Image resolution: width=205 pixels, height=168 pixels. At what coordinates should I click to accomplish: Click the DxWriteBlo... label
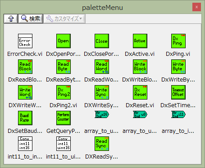point(140,80)
